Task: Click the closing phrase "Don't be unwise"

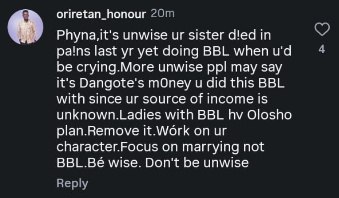Action: 196,163
